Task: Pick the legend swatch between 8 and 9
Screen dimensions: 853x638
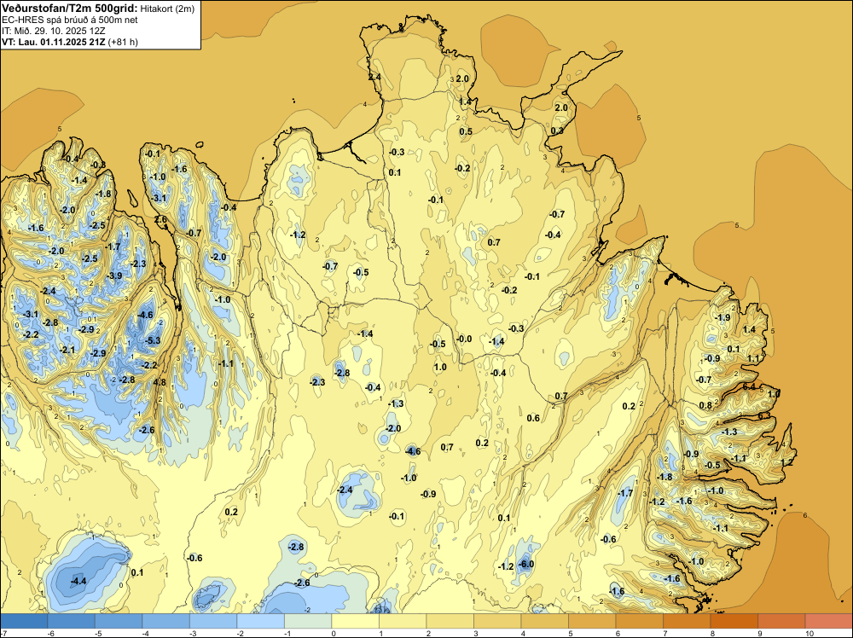Action: click(734, 621)
